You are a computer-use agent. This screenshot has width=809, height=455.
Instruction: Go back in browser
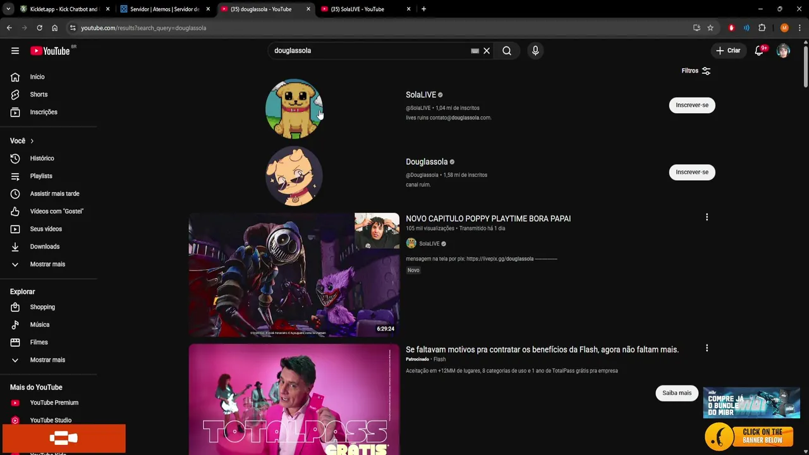pyautogui.click(x=9, y=28)
